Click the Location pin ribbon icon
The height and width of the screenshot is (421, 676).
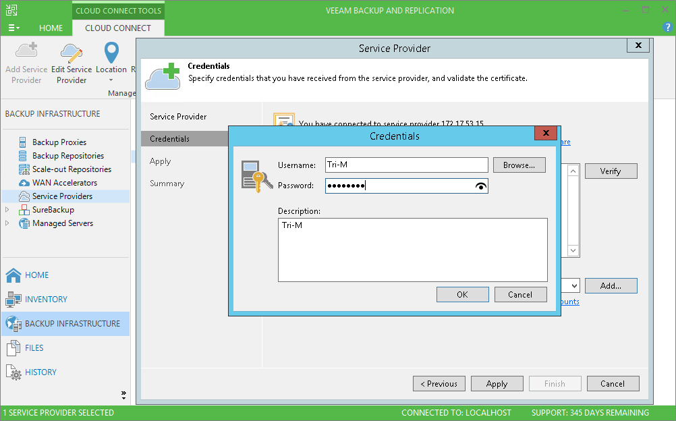pyautogui.click(x=112, y=53)
